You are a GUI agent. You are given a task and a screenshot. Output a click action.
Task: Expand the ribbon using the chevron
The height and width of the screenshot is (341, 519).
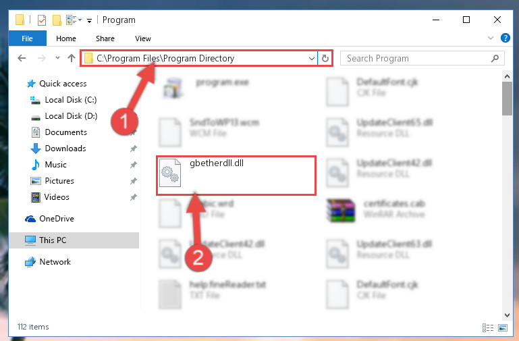click(x=491, y=38)
